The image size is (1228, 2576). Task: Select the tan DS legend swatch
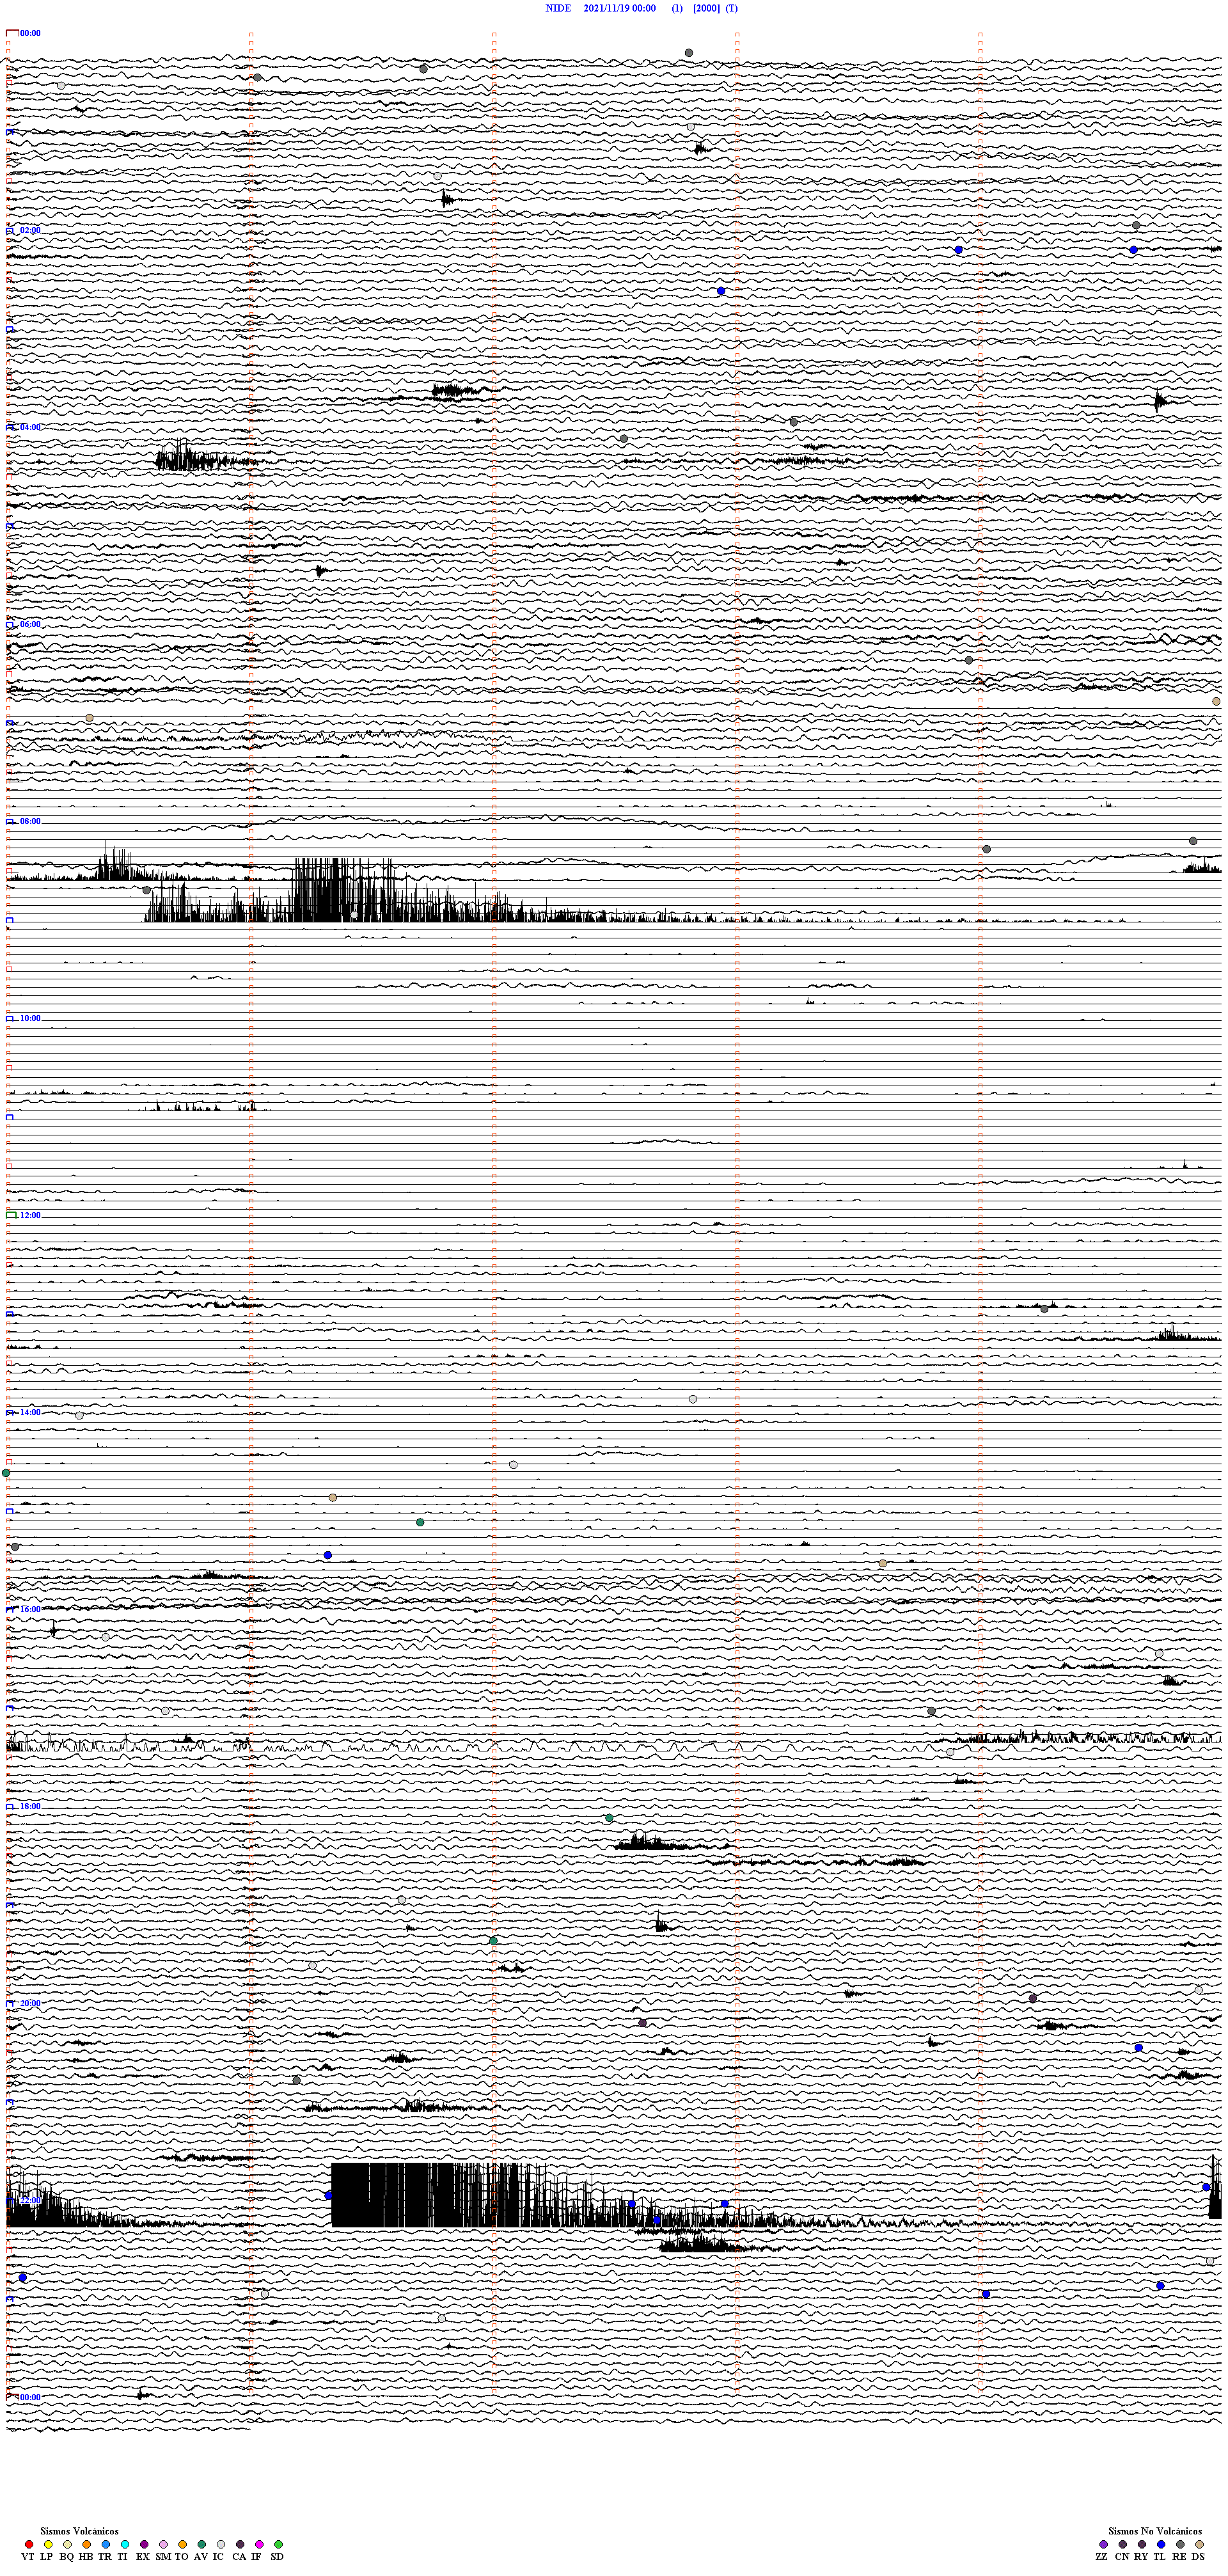[1199, 2544]
